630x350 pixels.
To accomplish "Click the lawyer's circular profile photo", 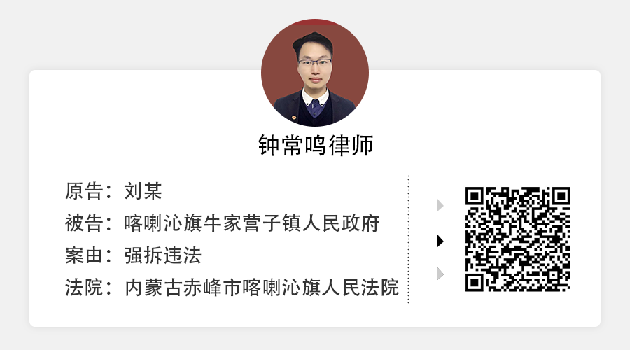I will pos(315,73).
